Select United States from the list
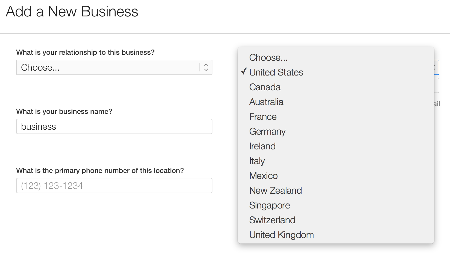The width and height of the screenshot is (450, 255). (276, 72)
